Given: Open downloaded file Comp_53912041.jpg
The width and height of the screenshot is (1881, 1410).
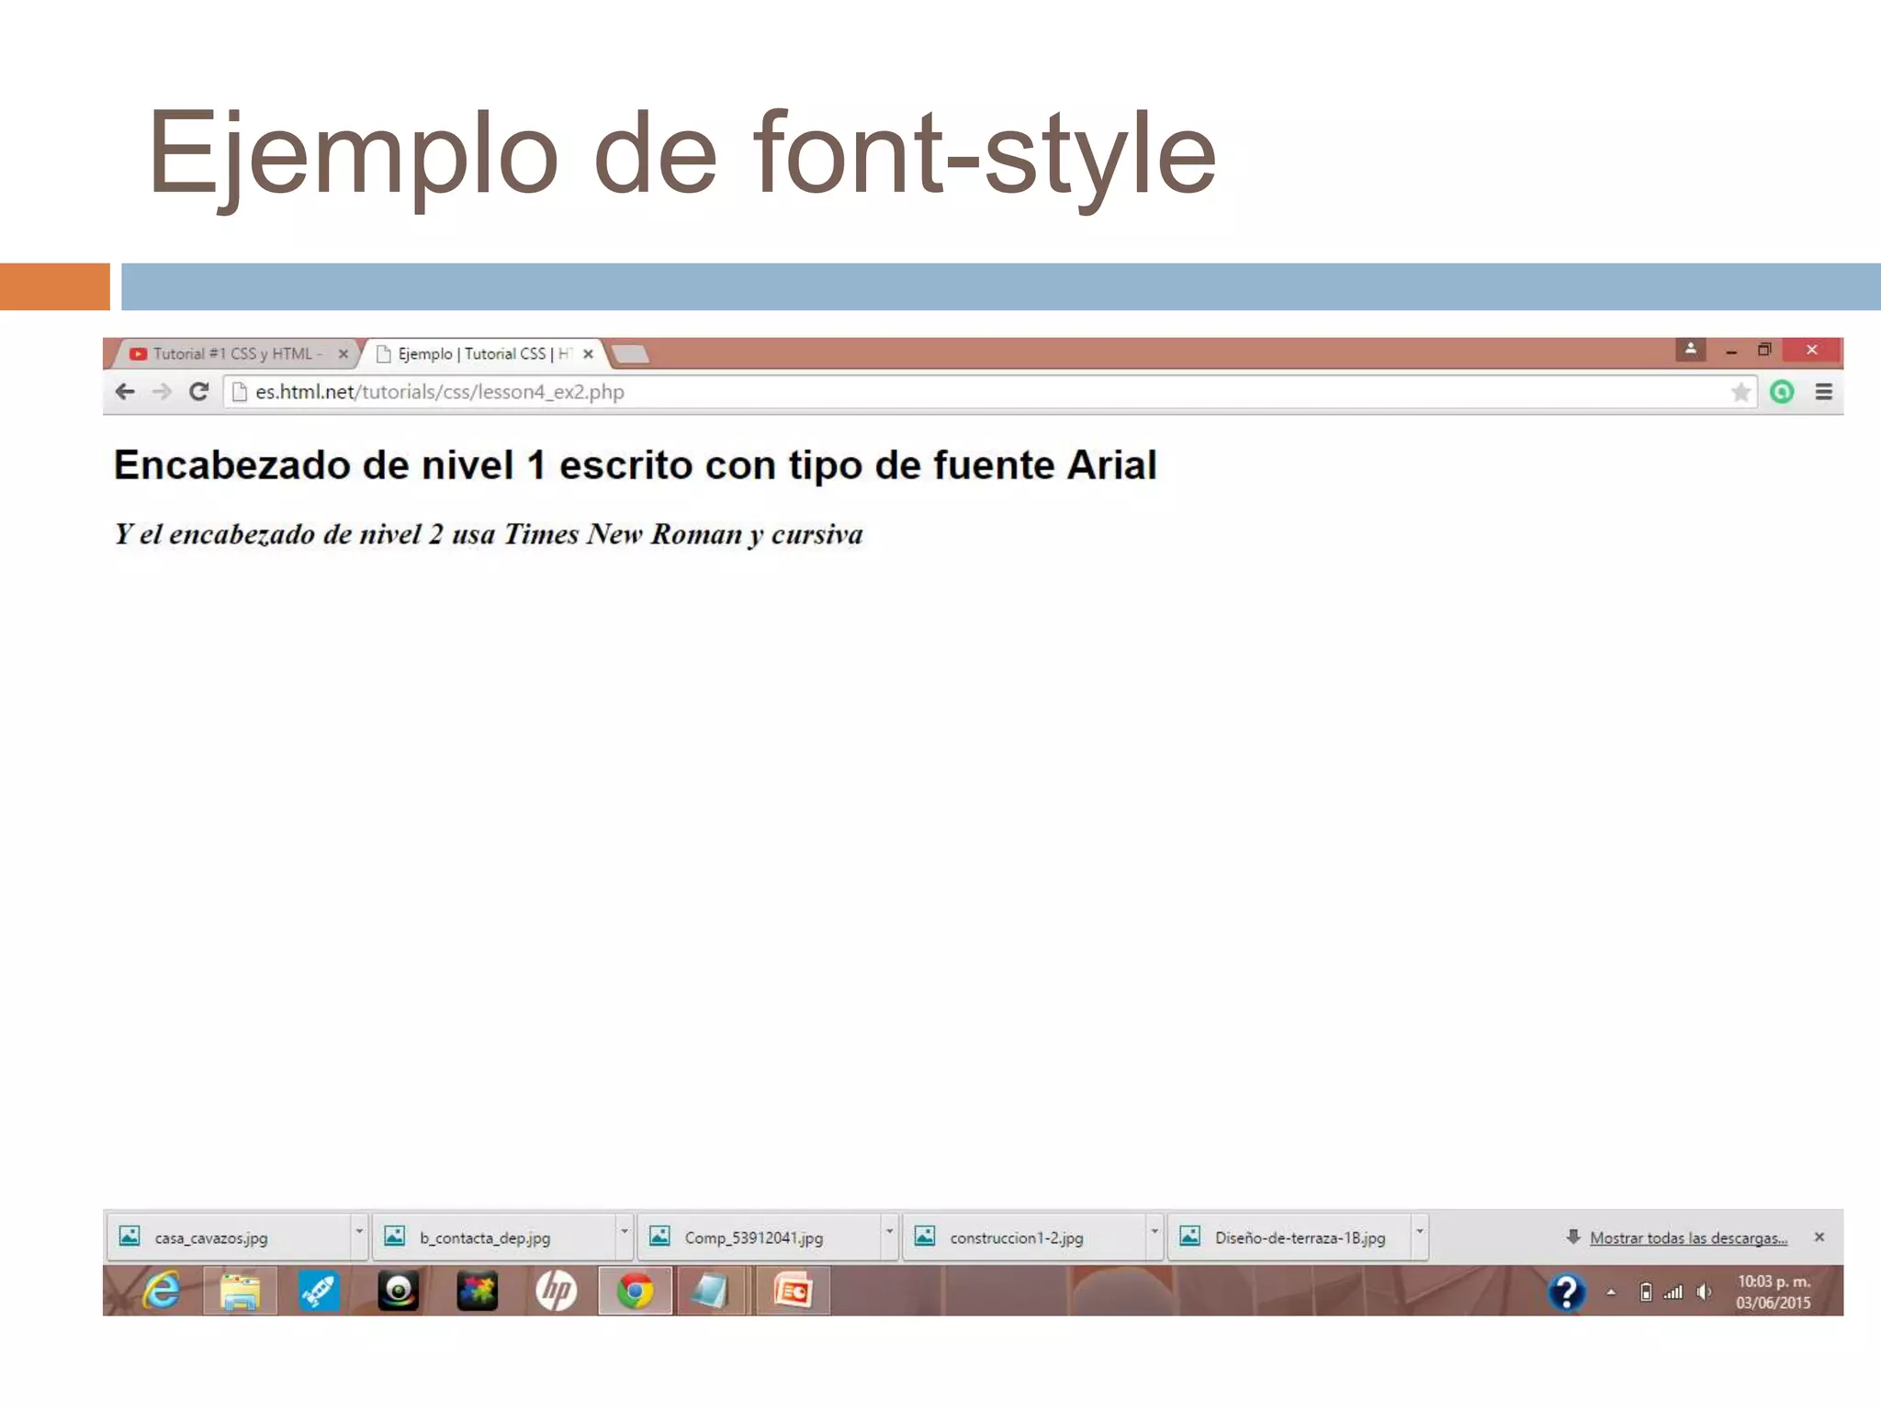Looking at the screenshot, I should tap(760, 1237).
